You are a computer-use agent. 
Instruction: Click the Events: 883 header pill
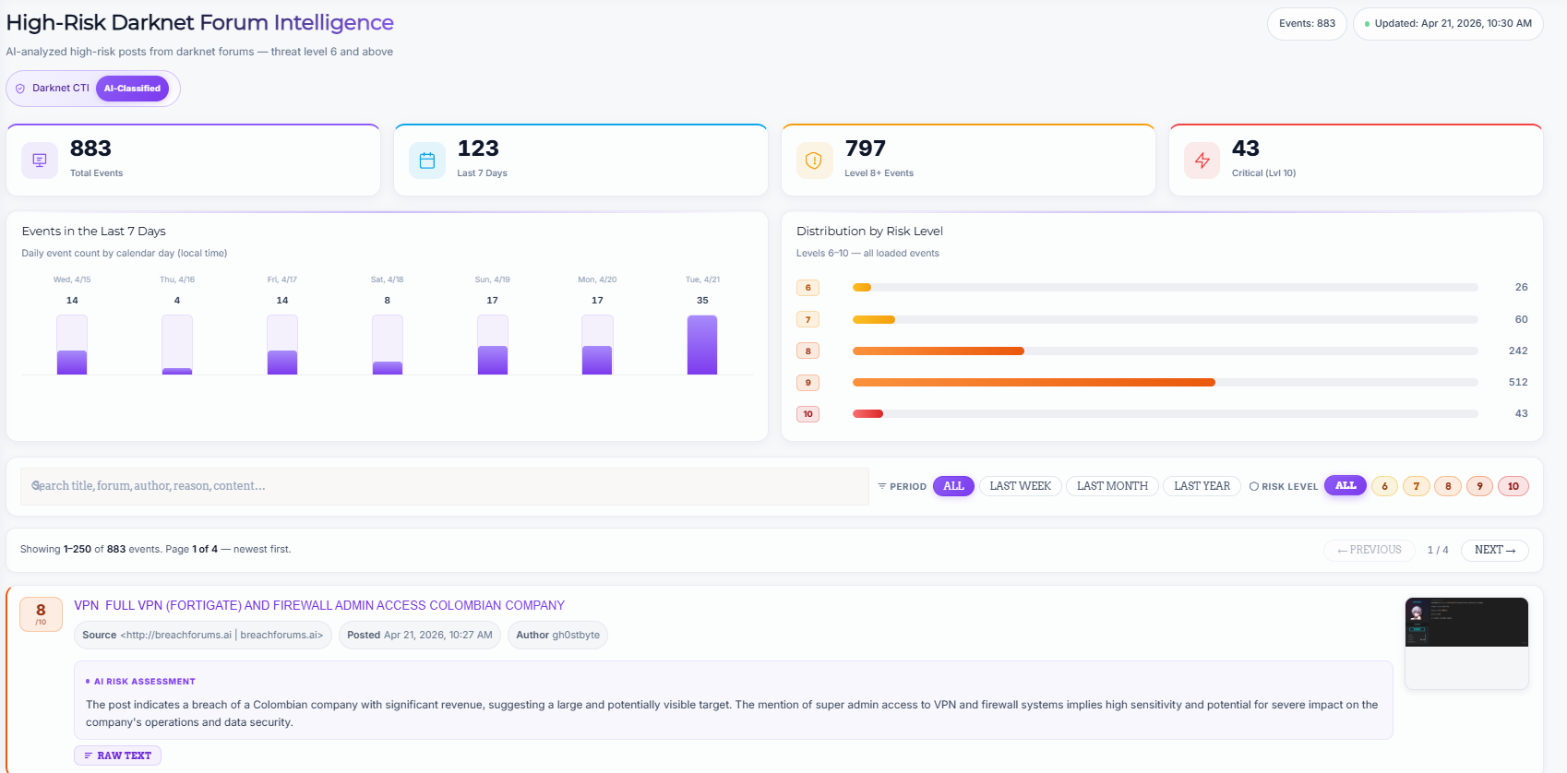click(x=1307, y=24)
